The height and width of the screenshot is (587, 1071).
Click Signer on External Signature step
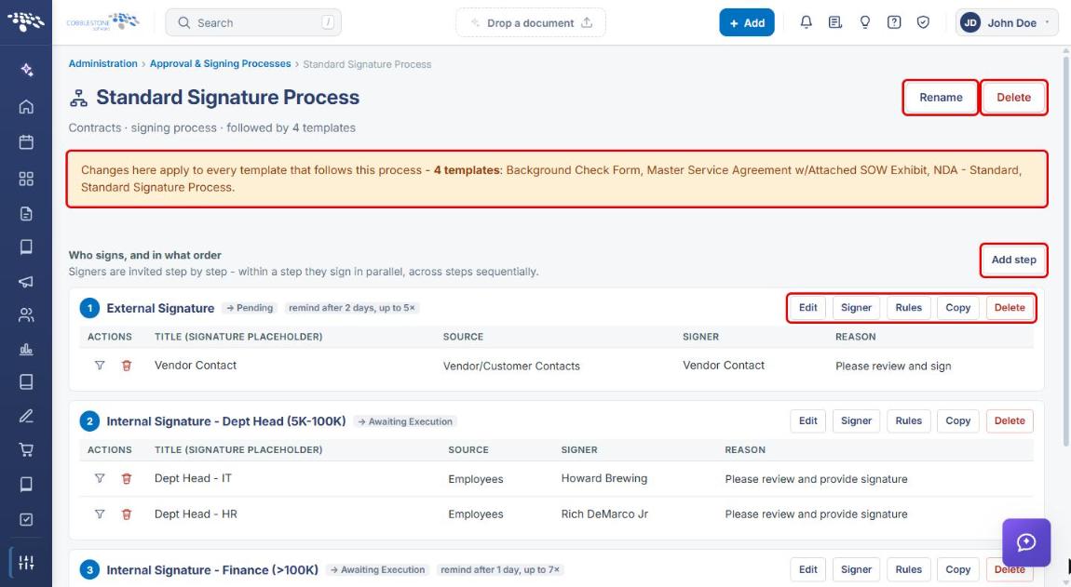(x=856, y=308)
